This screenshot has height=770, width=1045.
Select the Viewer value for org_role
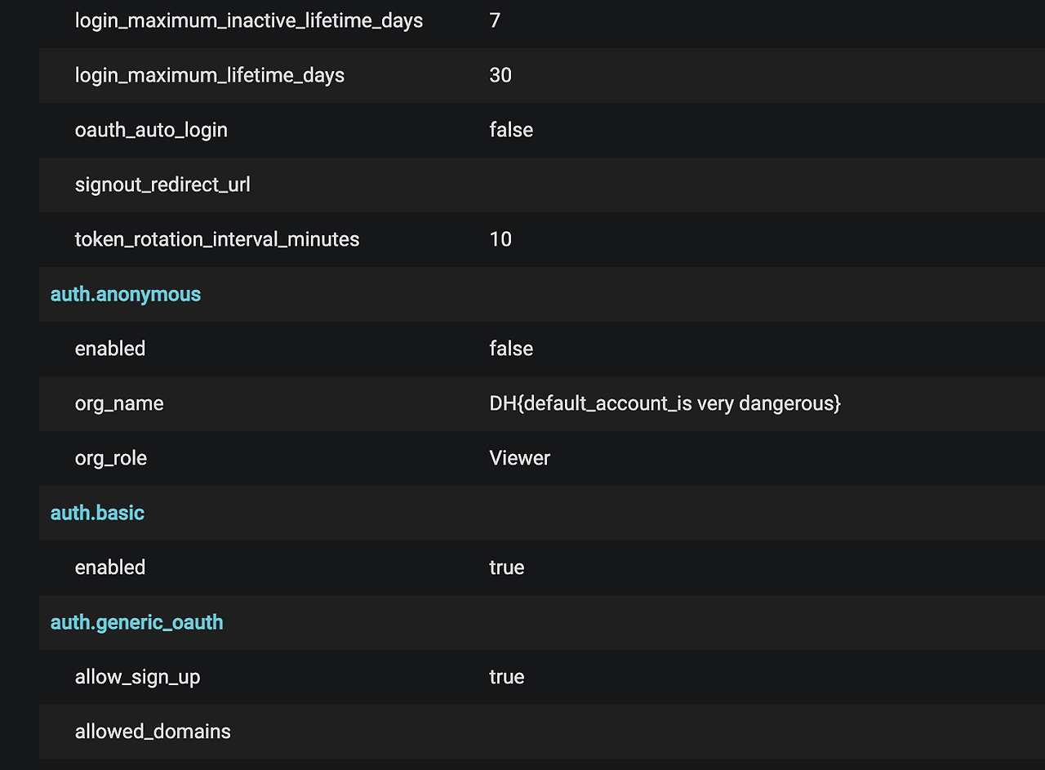(x=519, y=458)
